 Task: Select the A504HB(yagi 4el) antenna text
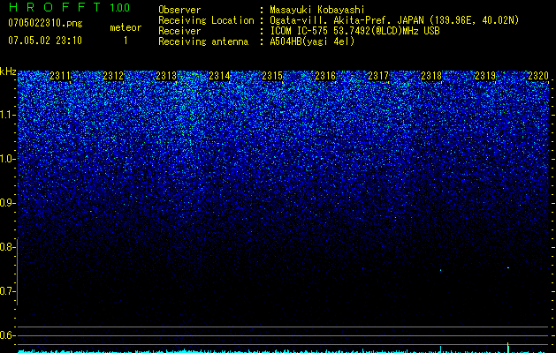point(312,41)
